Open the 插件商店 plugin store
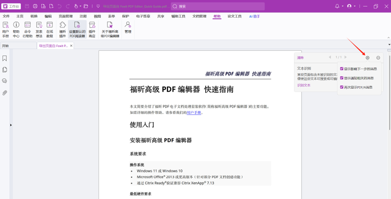The image size is (391, 199). (92, 29)
